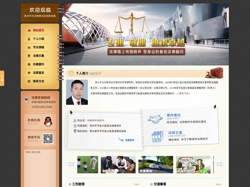250x187 pixels.
Task: Click the golden scales in the banner
Action: pos(132,23)
